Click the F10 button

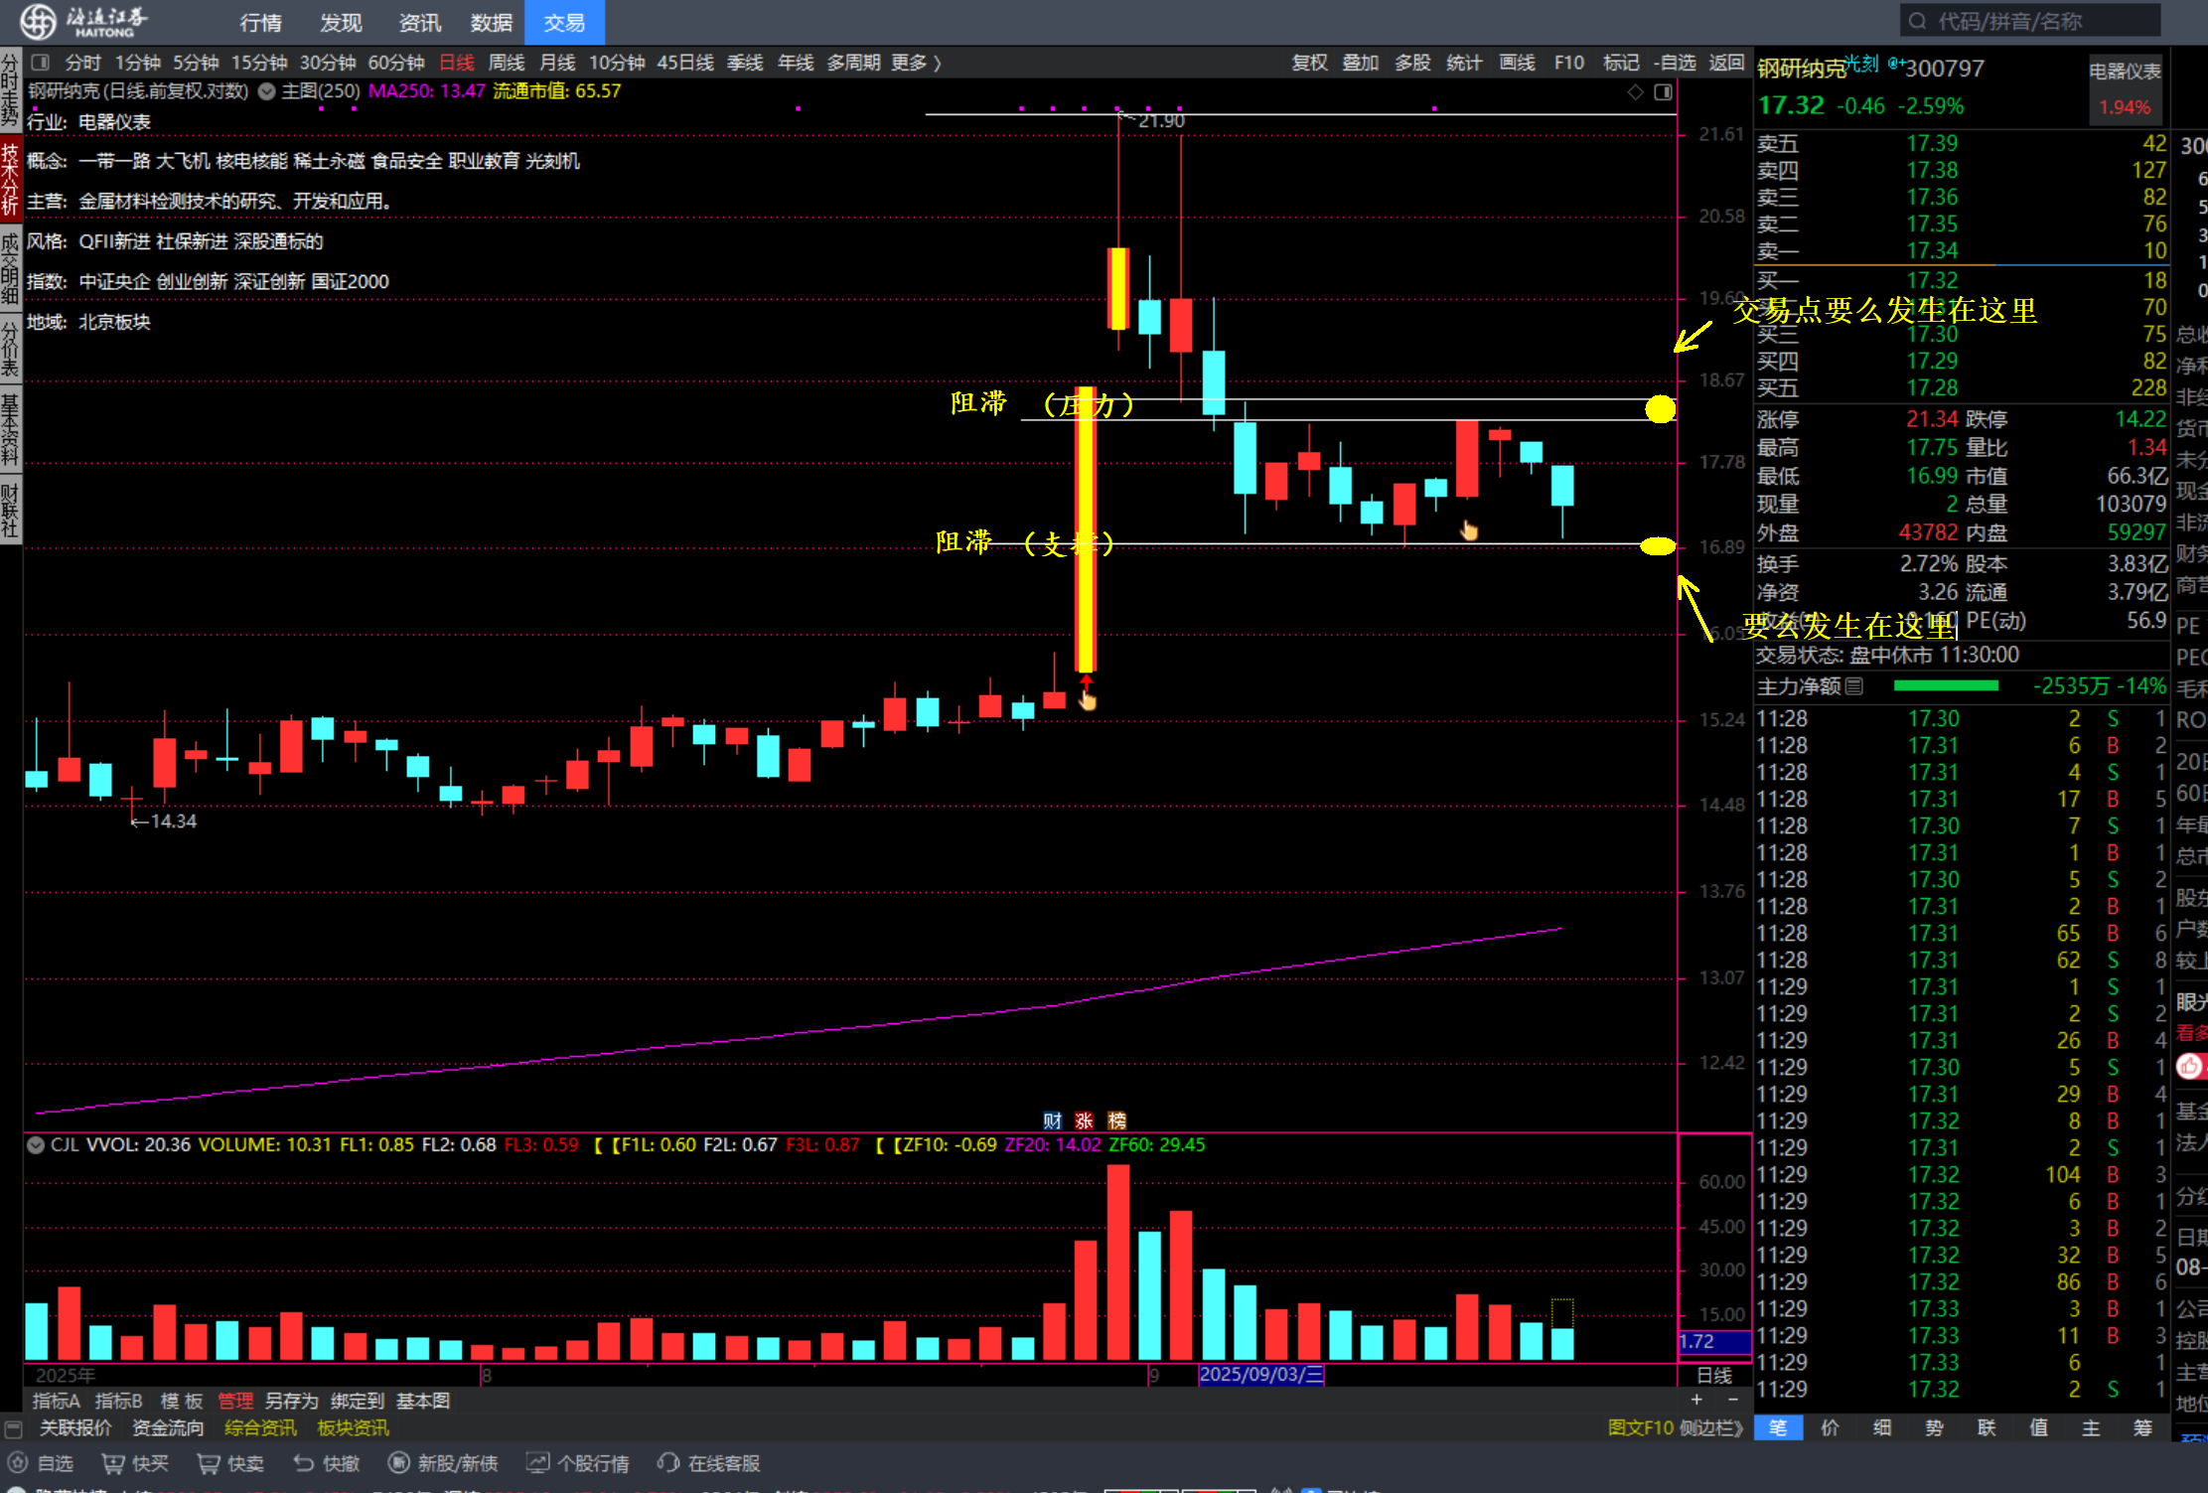1568,63
